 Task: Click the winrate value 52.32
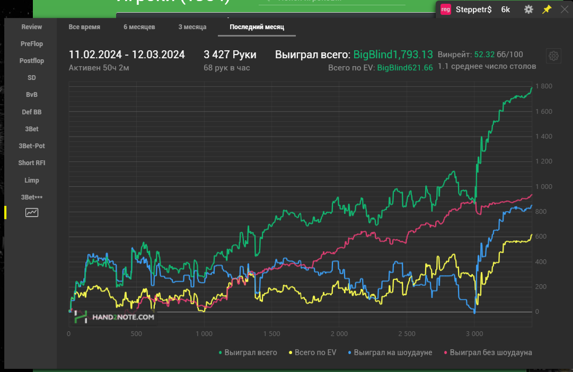click(484, 55)
